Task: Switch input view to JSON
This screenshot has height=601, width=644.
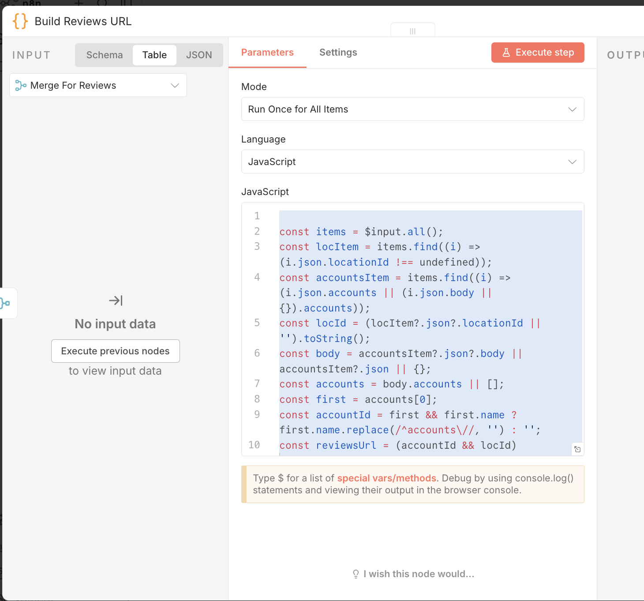Action: coord(199,55)
